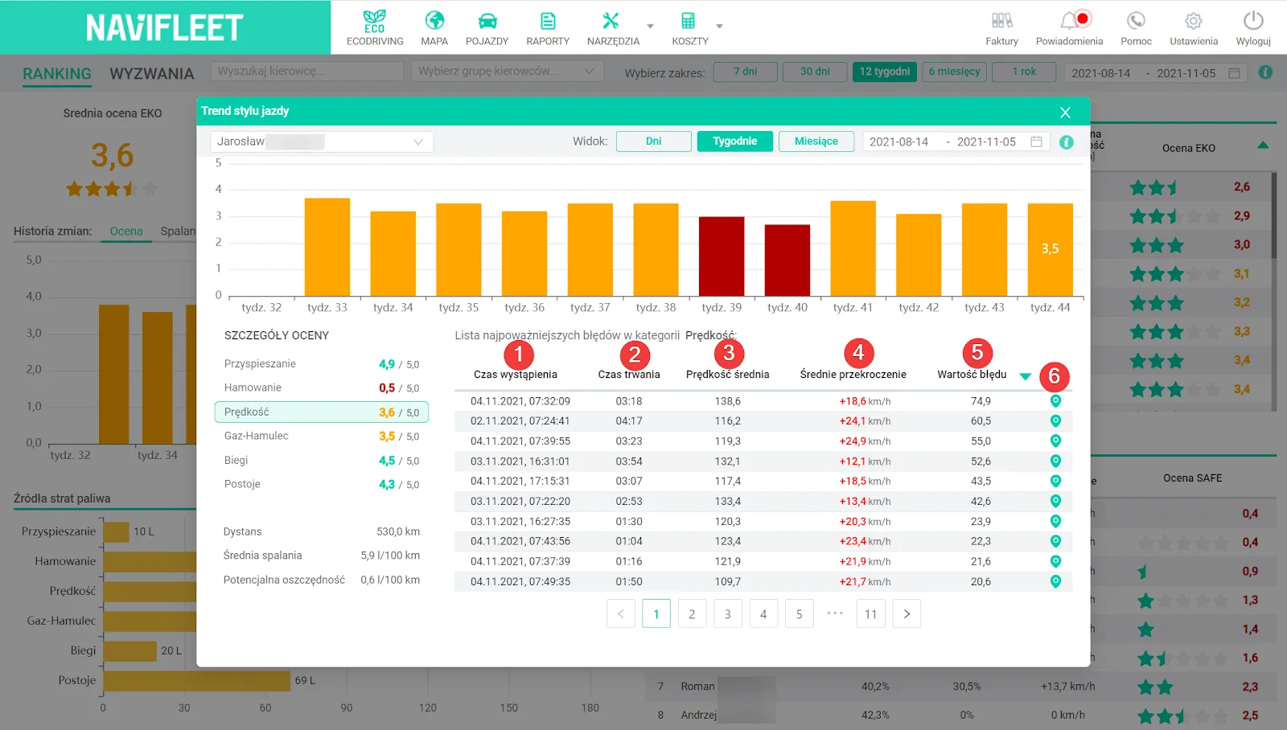Open the Pomoc phone icon
The image size is (1287, 730).
(1136, 20)
